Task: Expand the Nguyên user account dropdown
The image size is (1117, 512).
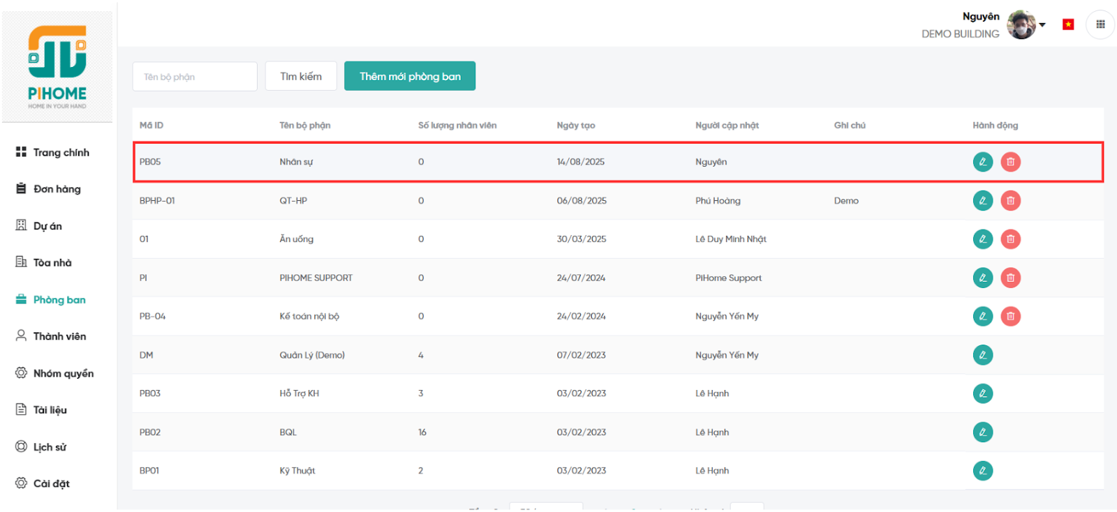Action: pyautogui.click(x=1042, y=24)
